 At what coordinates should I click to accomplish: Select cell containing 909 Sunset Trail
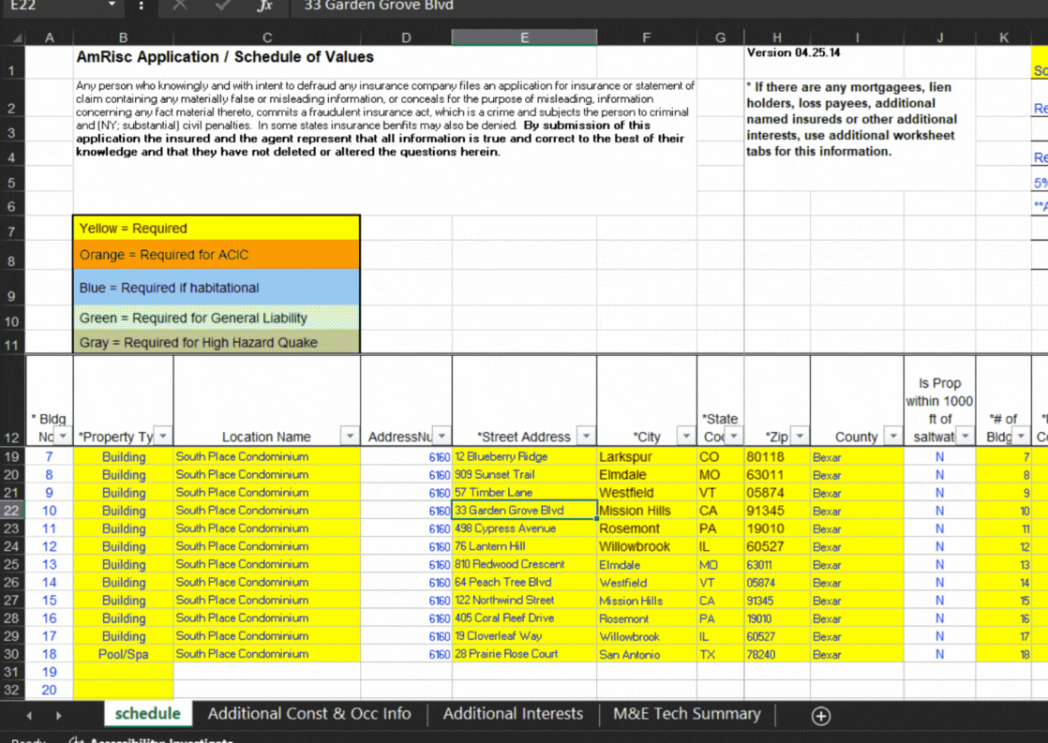click(x=524, y=475)
